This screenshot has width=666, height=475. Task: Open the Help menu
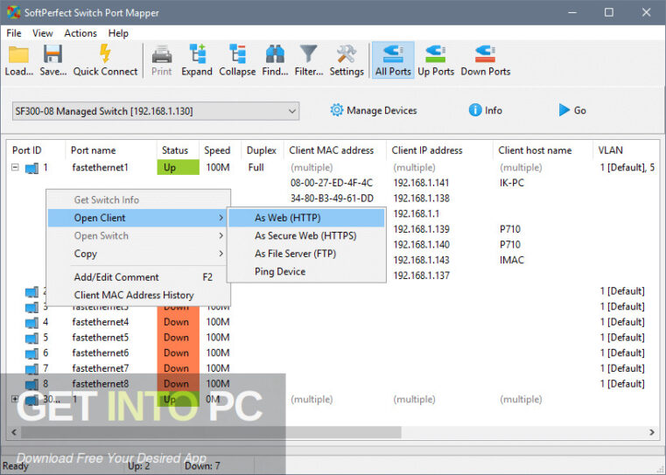point(118,33)
